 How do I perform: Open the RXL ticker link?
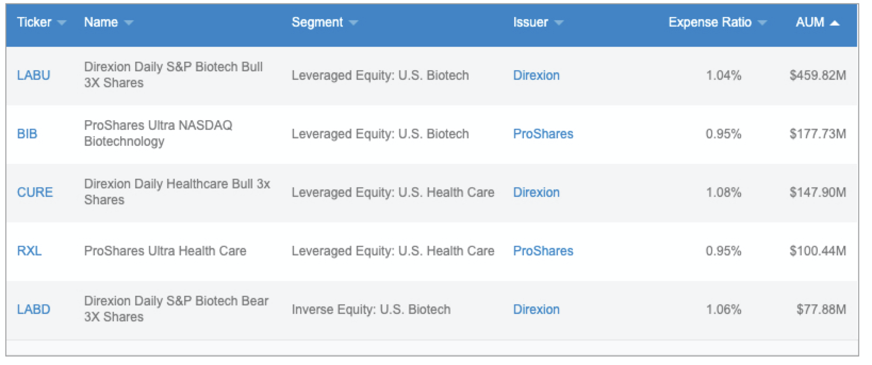pos(29,251)
